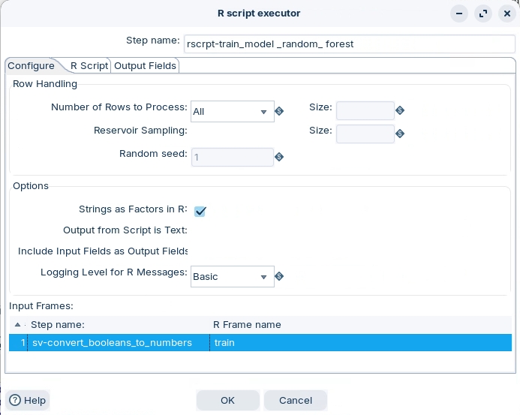The height and width of the screenshot is (415, 520).
Task: Expand Logging Level for R Messages dropdown
Action: point(232,277)
